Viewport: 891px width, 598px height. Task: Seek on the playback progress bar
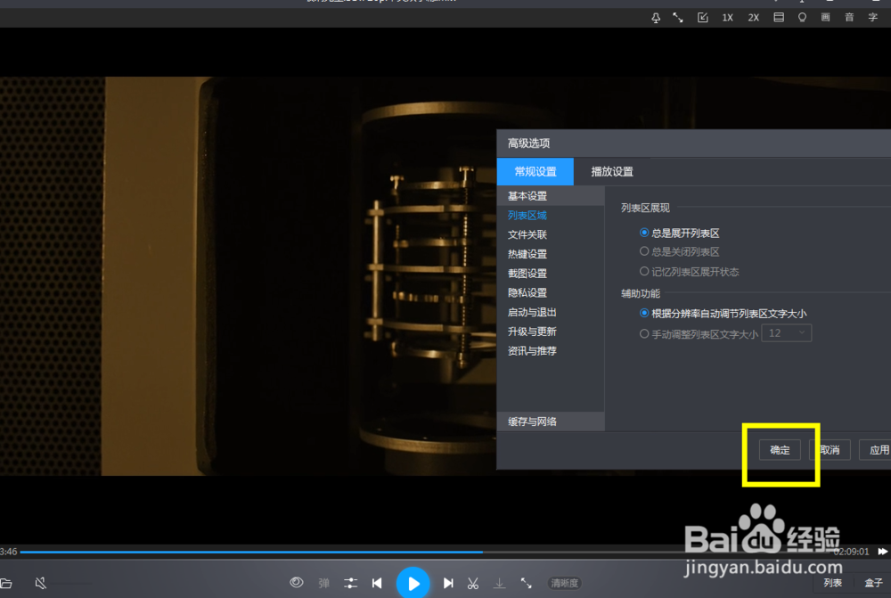click(425, 552)
